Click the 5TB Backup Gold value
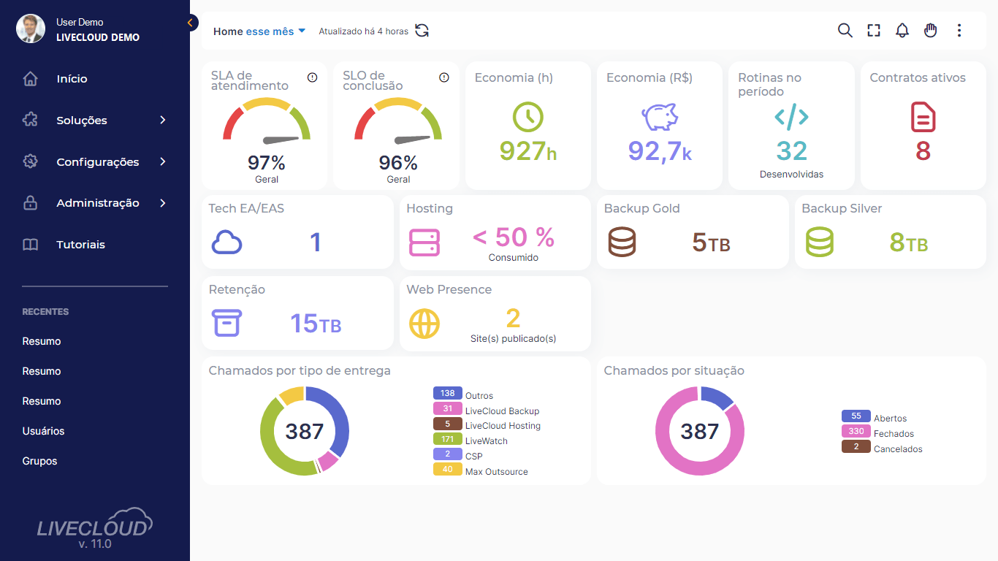The image size is (998, 561). pos(711,242)
